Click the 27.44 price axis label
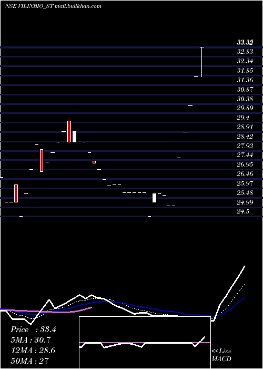The width and height of the screenshot is (263, 369). click(245, 155)
